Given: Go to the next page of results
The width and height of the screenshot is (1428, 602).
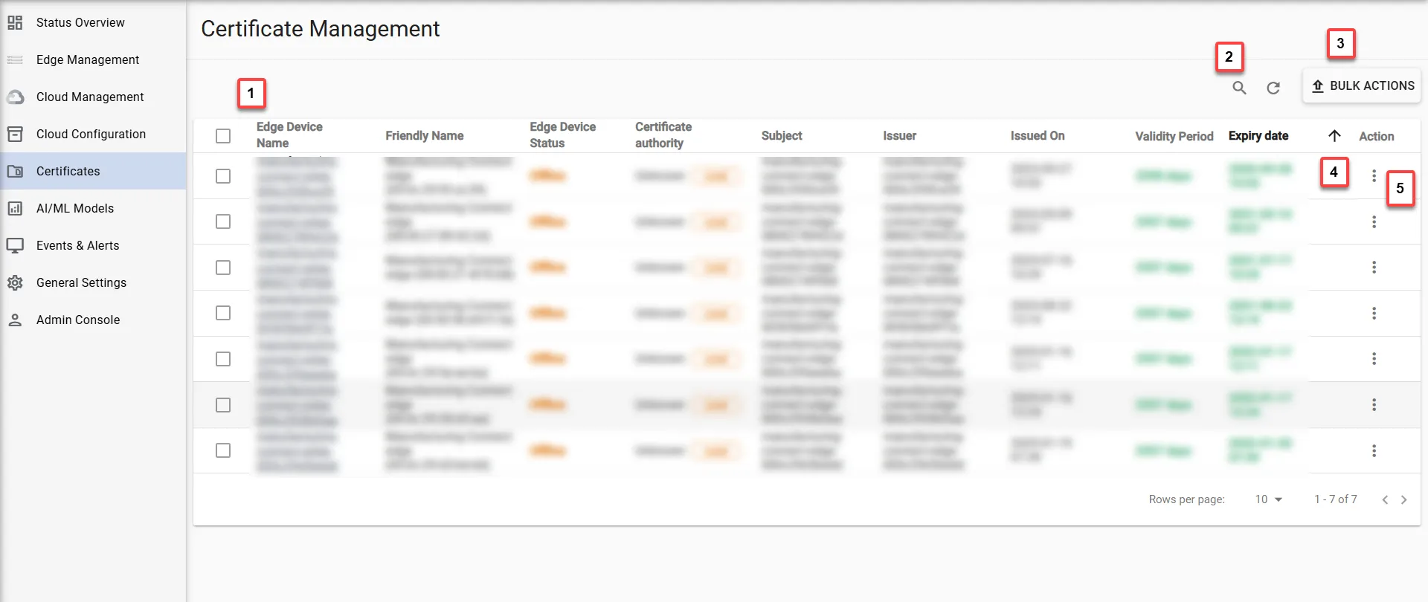Looking at the screenshot, I should pos(1404,499).
